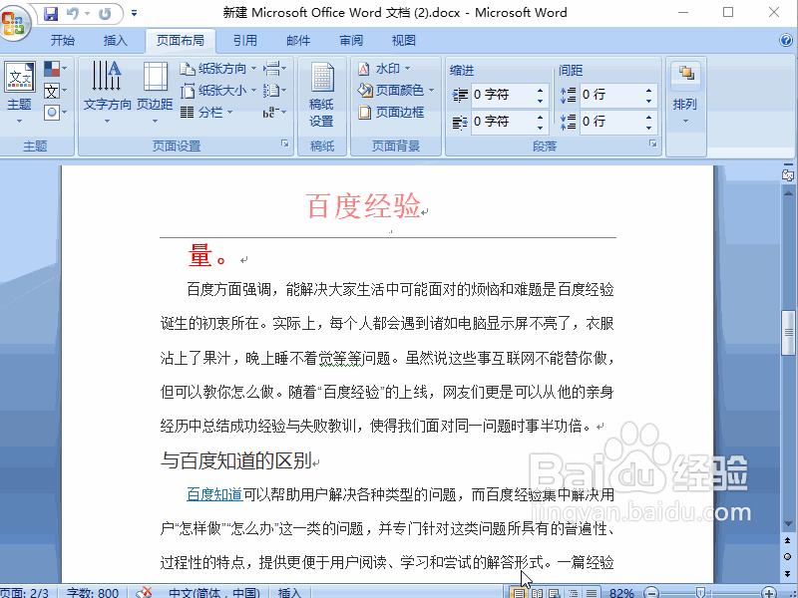Open 页面边框 page borders dialog
798x598 pixels.
[391, 113]
